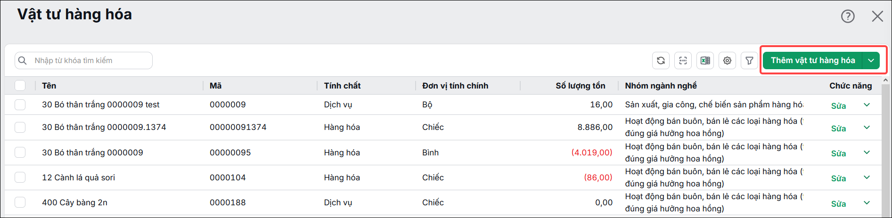Expand dropdown arrow beside Thêm vật tư hàng hóa
The image size is (892, 218).
coord(871,60)
